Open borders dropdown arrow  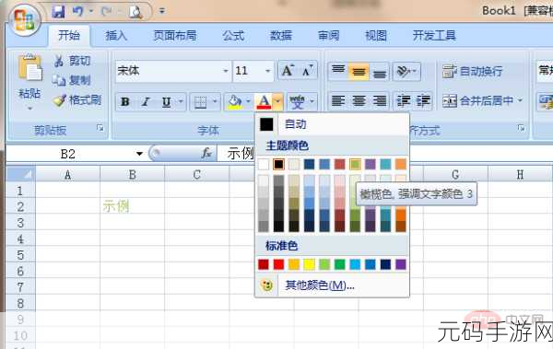pyautogui.click(x=215, y=102)
